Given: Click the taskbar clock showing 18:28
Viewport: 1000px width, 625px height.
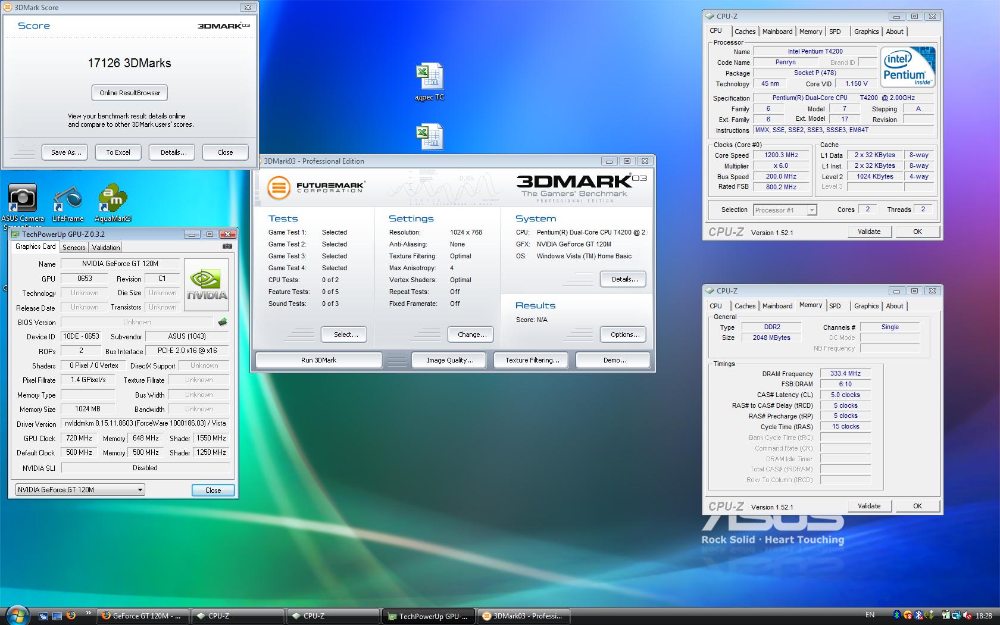Looking at the screenshot, I should pyautogui.click(x=984, y=615).
